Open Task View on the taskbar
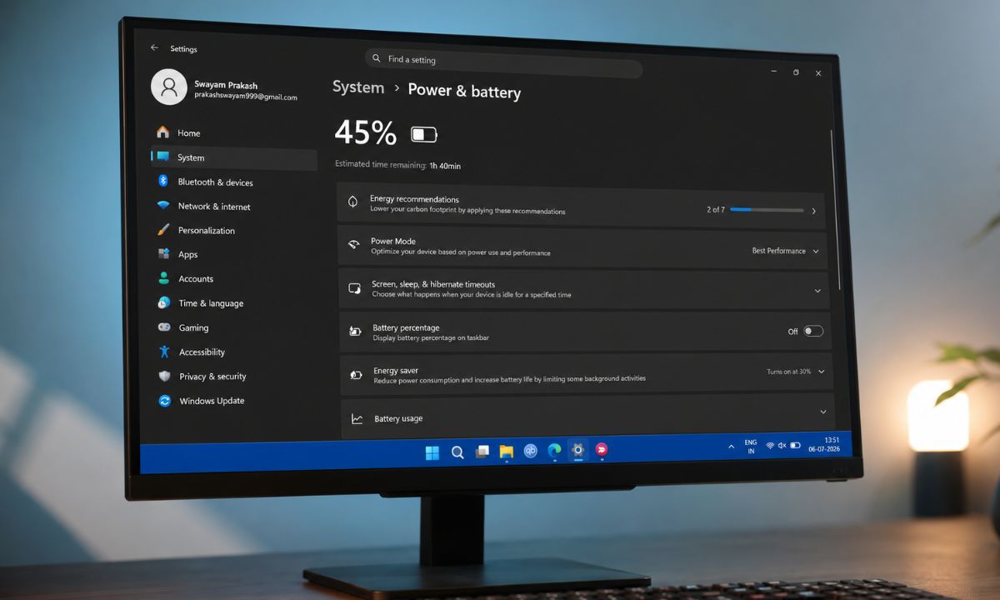Image resolution: width=1000 pixels, height=600 pixels. [482, 452]
